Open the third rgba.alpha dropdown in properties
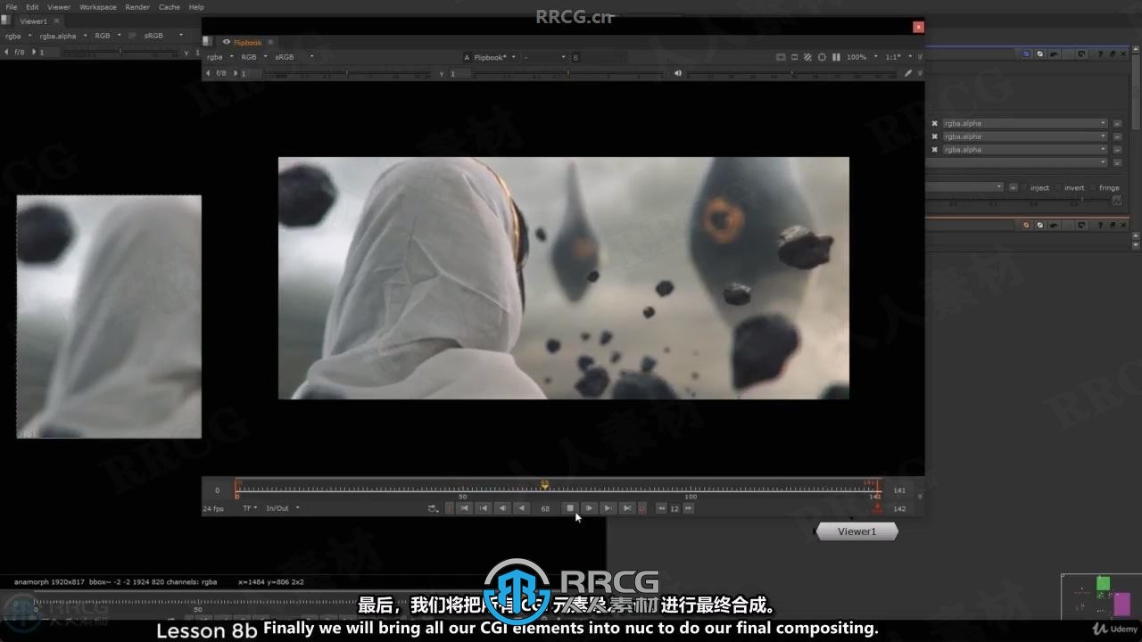Image resolution: width=1142 pixels, height=642 pixels. point(1024,150)
